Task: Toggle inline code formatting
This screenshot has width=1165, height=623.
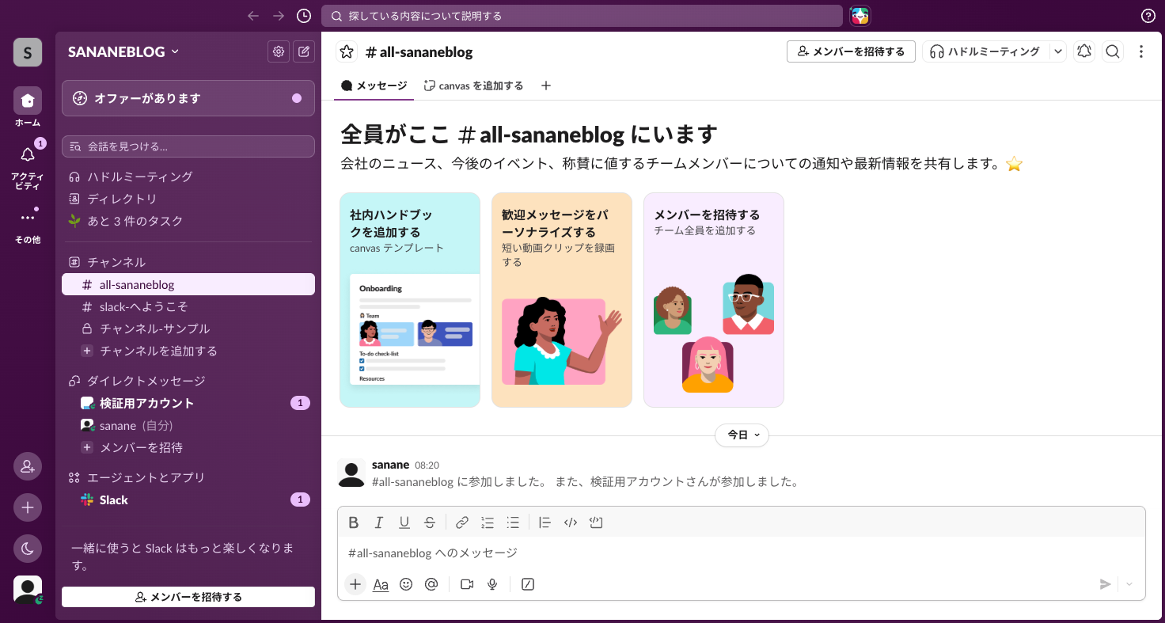Action: [571, 522]
